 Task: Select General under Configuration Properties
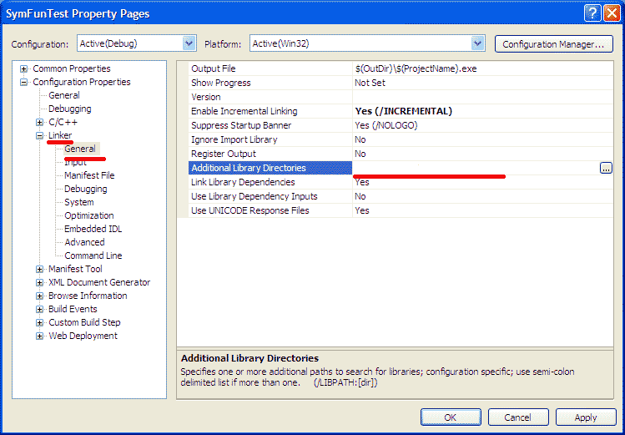[63, 95]
